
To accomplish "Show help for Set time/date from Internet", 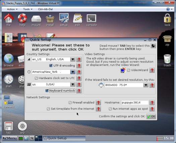I will pyautogui.click(x=98, y=109).
